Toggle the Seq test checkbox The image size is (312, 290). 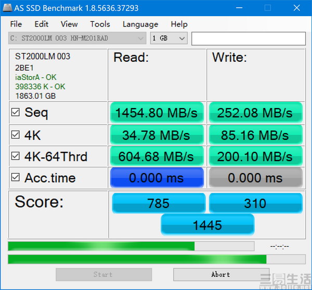[15, 112]
